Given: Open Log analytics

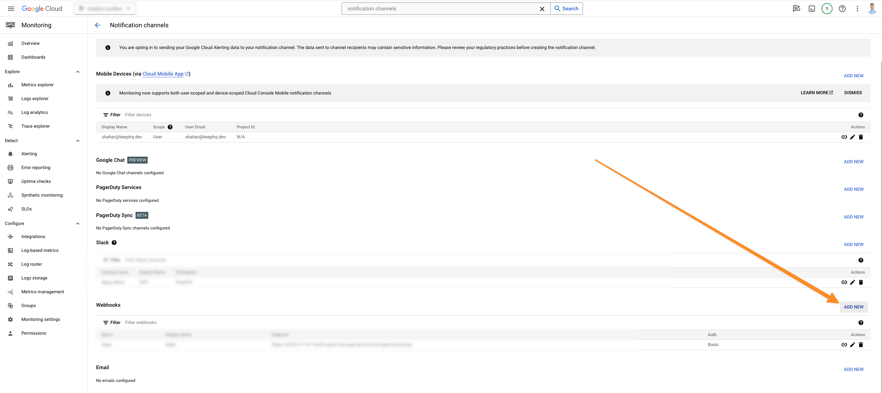Looking at the screenshot, I should [35, 112].
